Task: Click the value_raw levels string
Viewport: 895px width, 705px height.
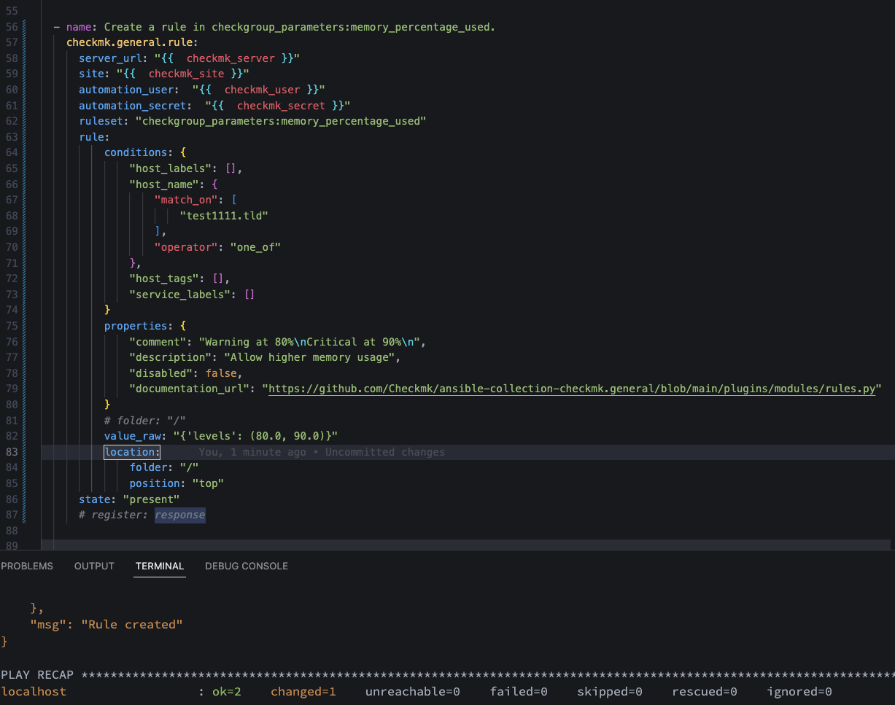Action: point(255,436)
